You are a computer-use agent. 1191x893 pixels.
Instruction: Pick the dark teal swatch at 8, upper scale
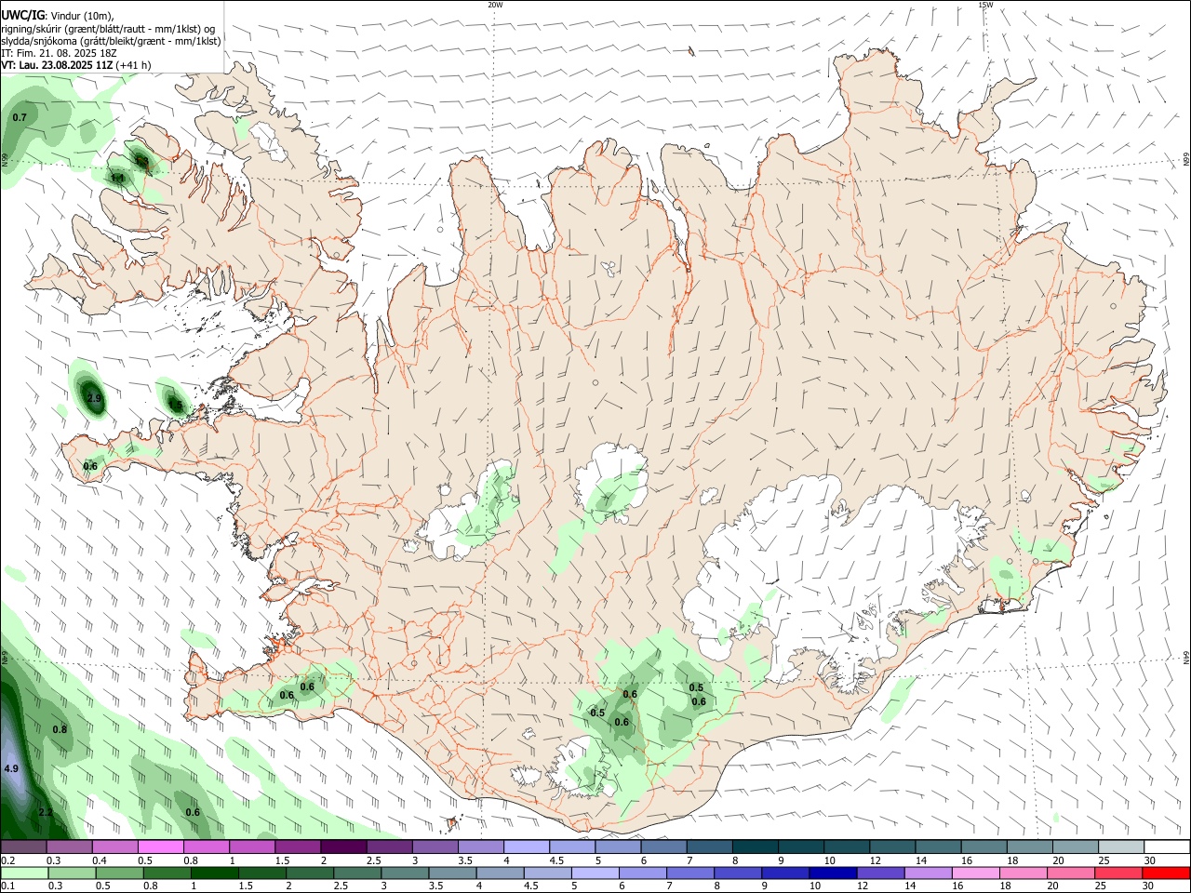[x=754, y=846]
